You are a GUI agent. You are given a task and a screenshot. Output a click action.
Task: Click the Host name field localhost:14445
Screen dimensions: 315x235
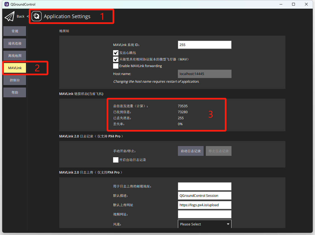click(204, 74)
